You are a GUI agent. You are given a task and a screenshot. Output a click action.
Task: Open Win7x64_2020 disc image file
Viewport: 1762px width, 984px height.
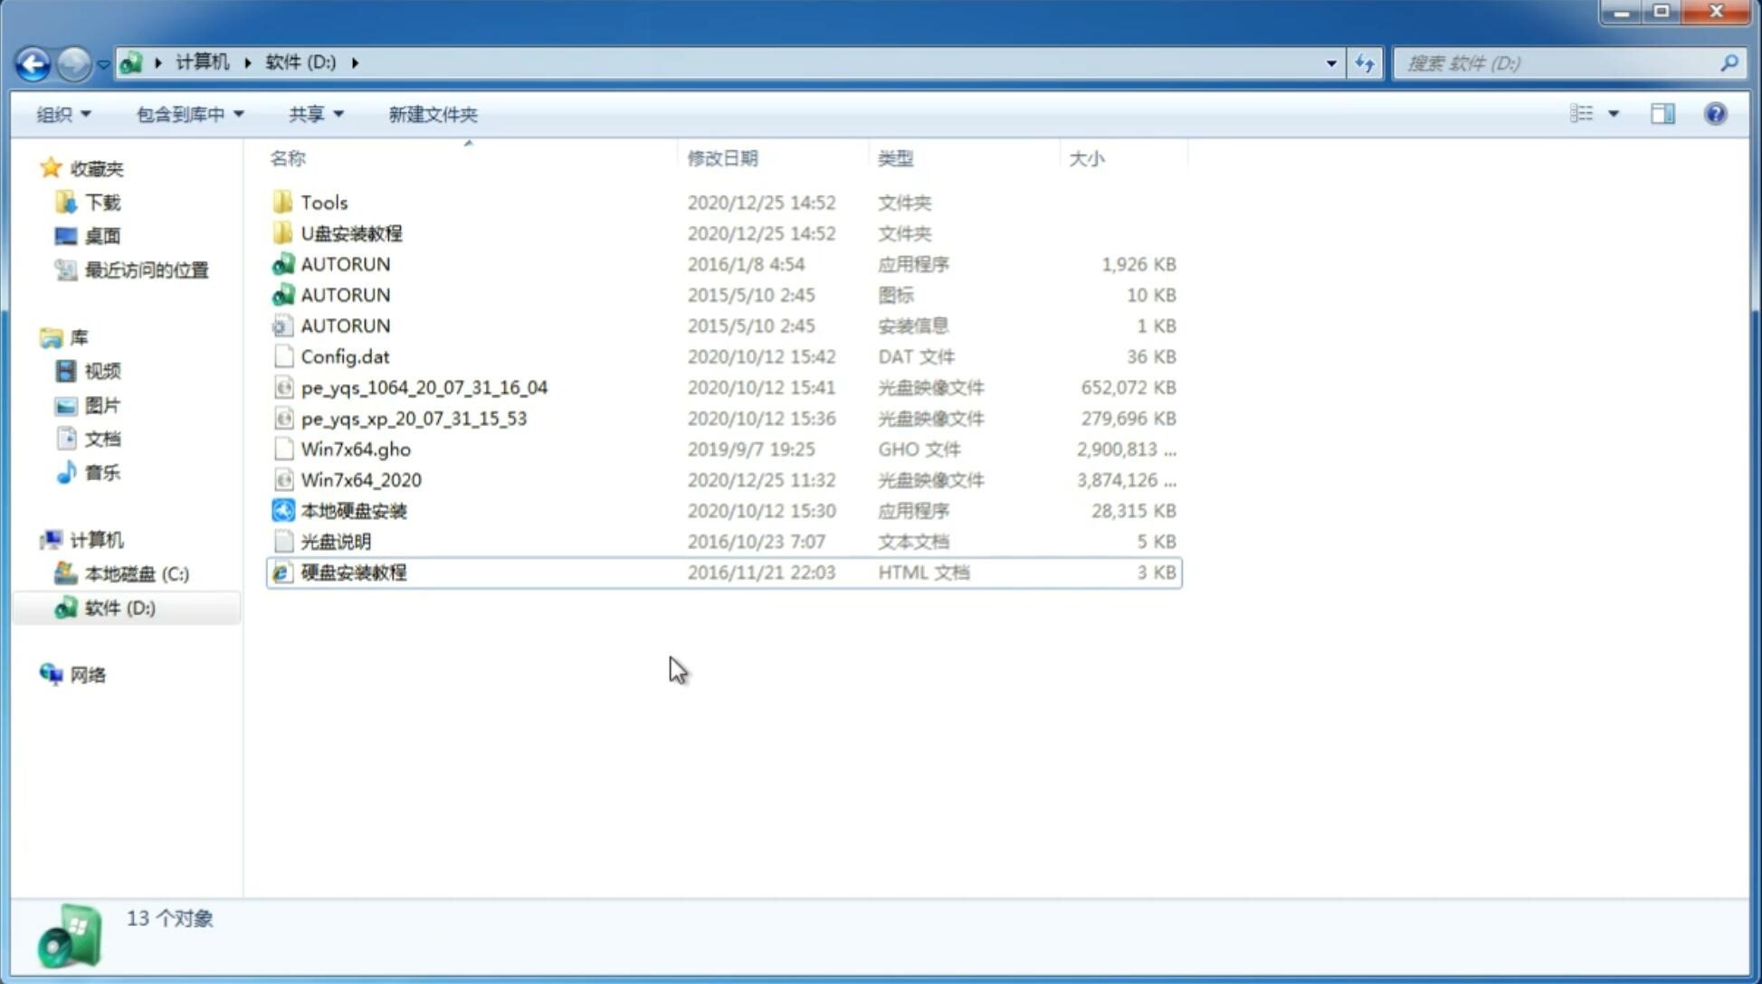pyautogui.click(x=359, y=478)
